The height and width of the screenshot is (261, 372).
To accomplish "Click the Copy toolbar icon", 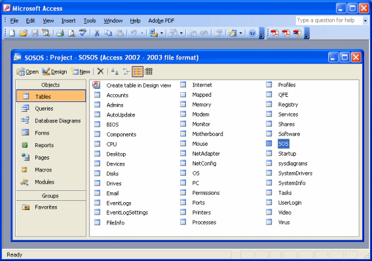I will coord(108,33).
